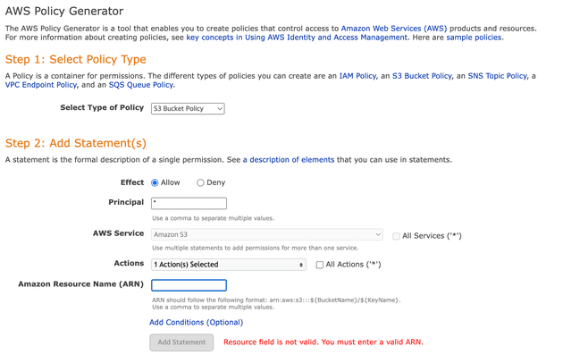
Task: Open the AWS Service dropdown
Action: (267, 234)
